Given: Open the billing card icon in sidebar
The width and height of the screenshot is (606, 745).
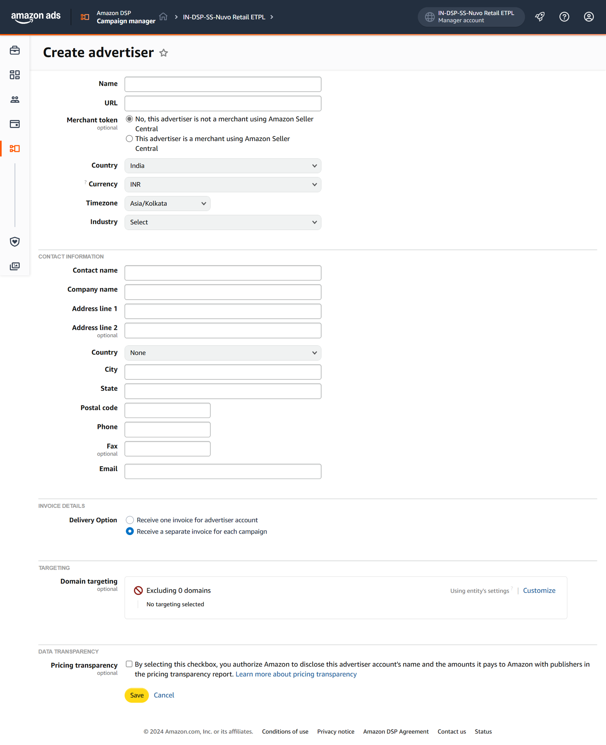Looking at the screenshot, I should tap(15, 124).
